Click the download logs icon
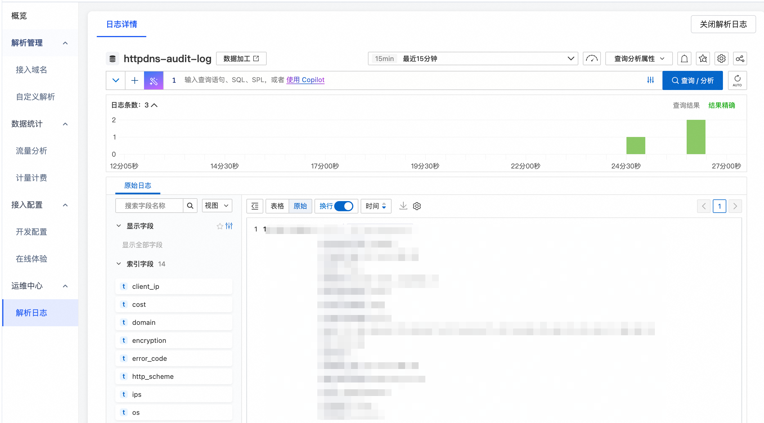The height and width of the screenshot is (423, 764). coord(403,206)
